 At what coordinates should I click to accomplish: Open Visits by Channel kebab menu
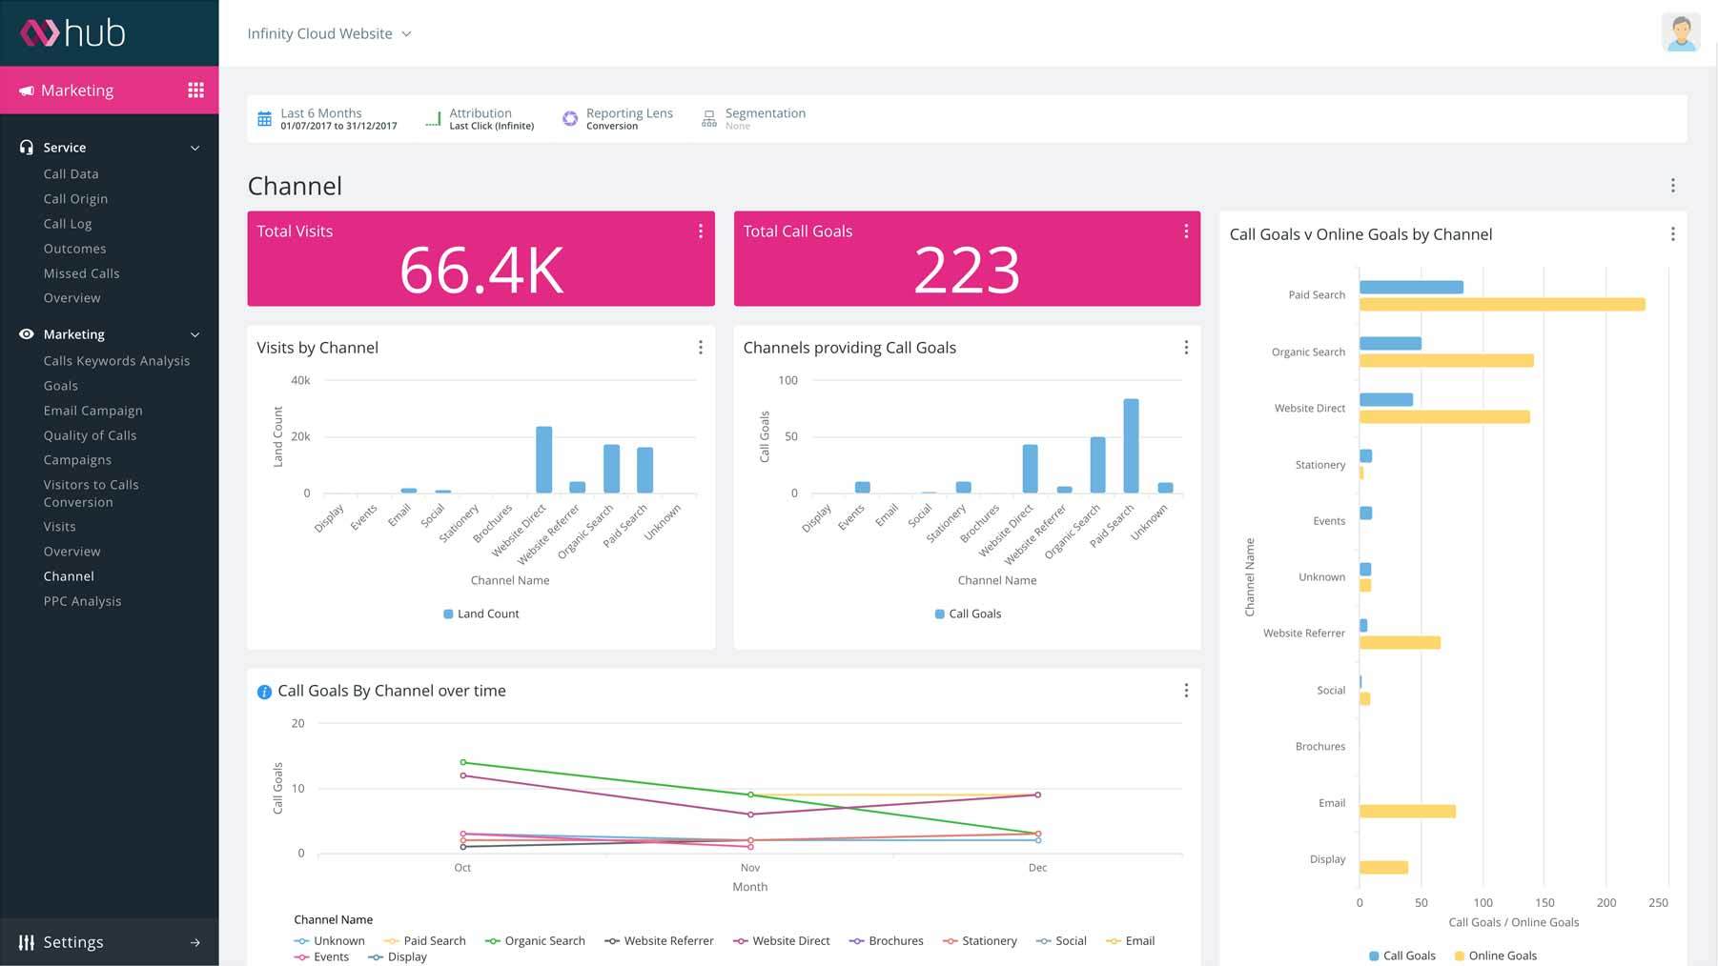pyautogui.click(x=700, y=348)
